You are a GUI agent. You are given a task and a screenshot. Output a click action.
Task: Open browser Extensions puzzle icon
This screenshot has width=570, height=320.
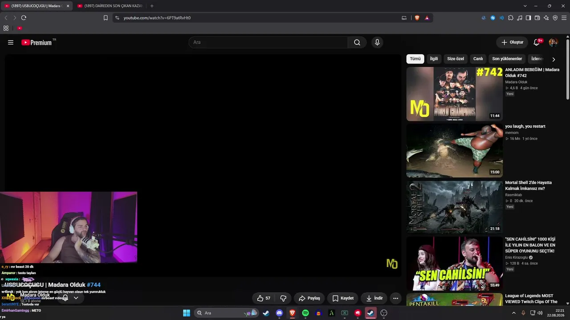[x=511, y=18]
